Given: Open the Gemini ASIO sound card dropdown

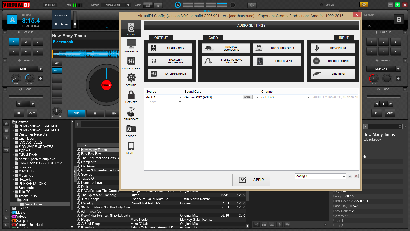Looking at the screenshot, I should tap(257, 97).
